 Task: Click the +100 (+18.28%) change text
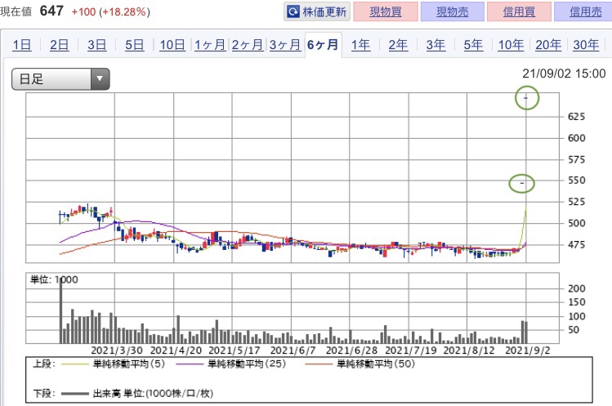click(110, 11)
